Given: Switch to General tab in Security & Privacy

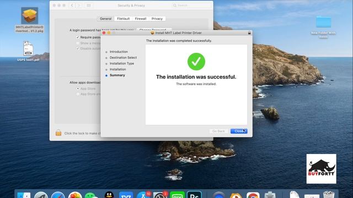Looking at the screenshot, I should coord(105,19).
